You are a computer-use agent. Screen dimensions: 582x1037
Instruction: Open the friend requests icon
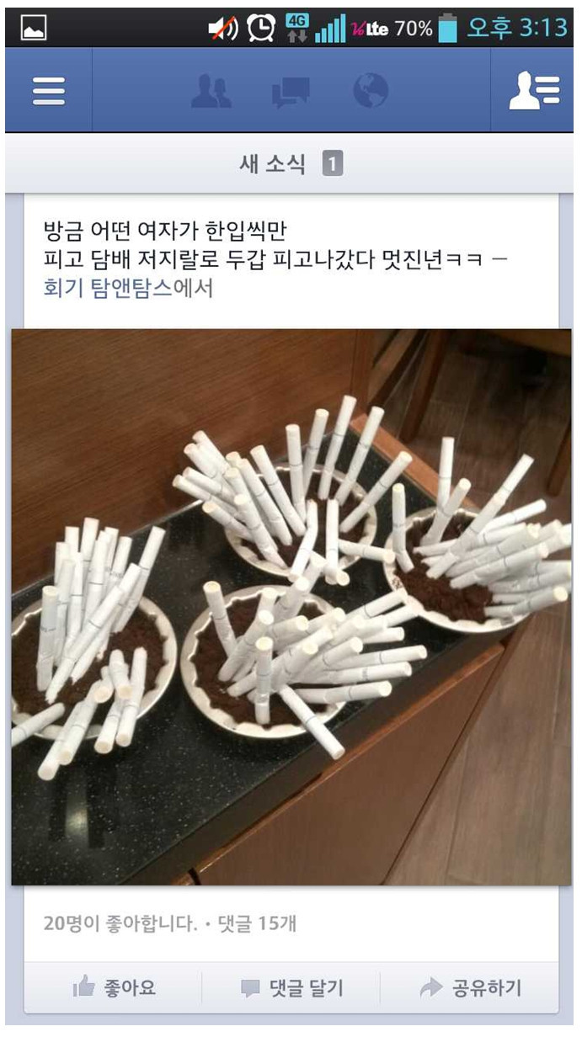211,91
